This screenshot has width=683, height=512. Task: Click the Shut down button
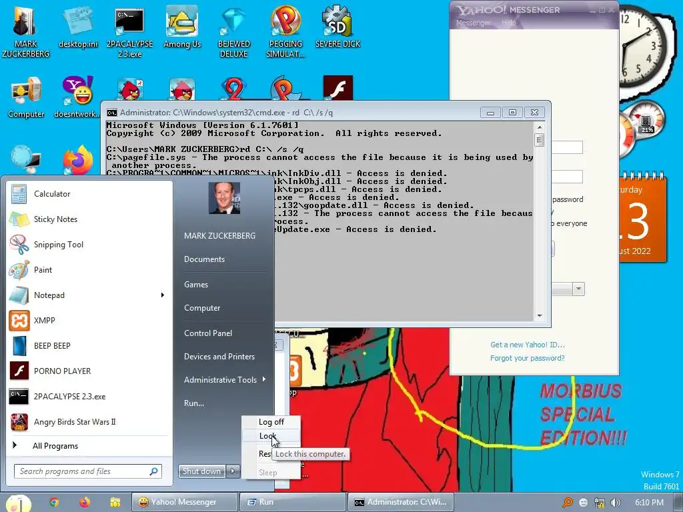[x=201, y=471]
